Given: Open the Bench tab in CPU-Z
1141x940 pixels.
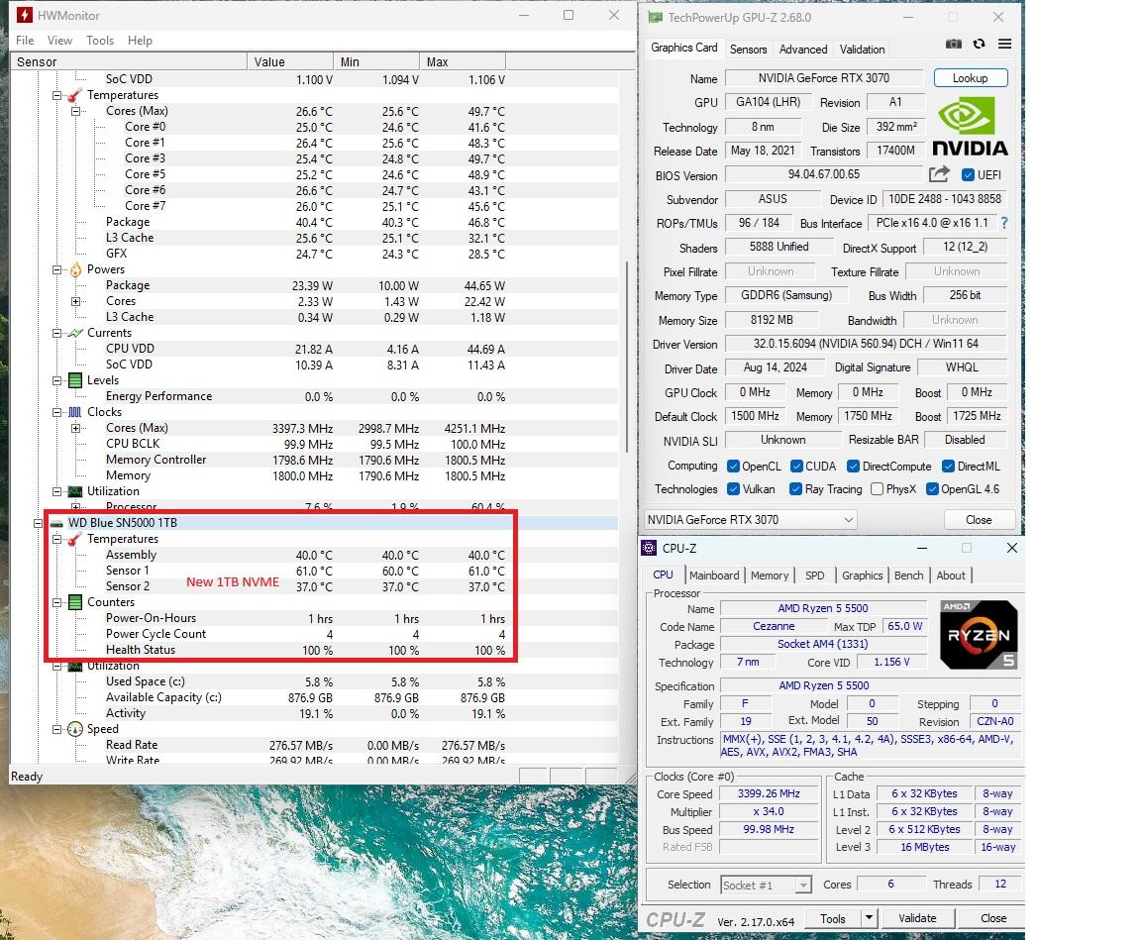Looking at the screenshot, I should pyautogui.click(x=909, y=575).
